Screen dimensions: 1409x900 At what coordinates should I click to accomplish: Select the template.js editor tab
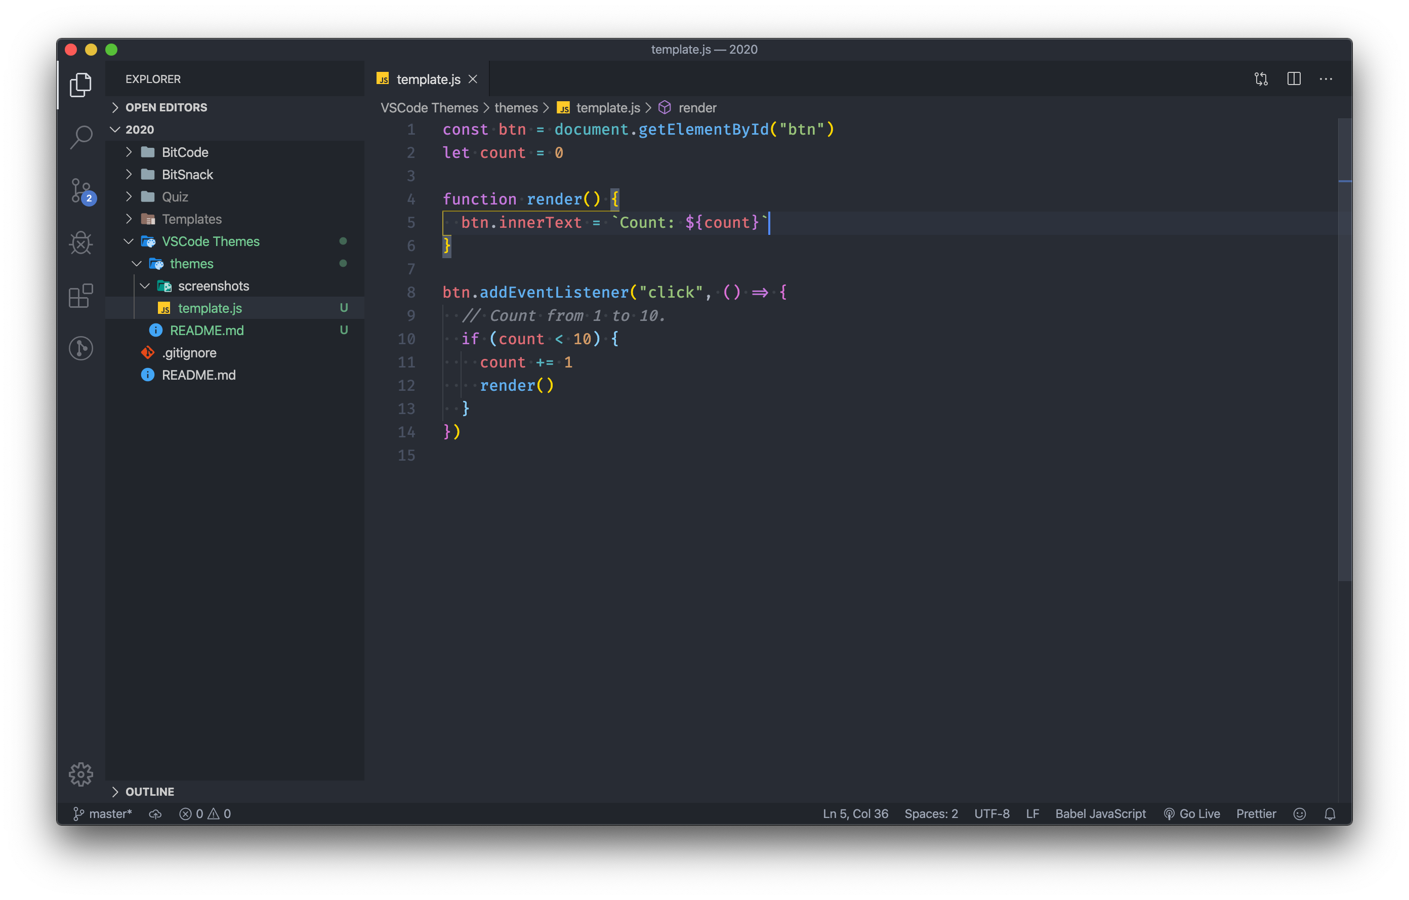point(428,79)
